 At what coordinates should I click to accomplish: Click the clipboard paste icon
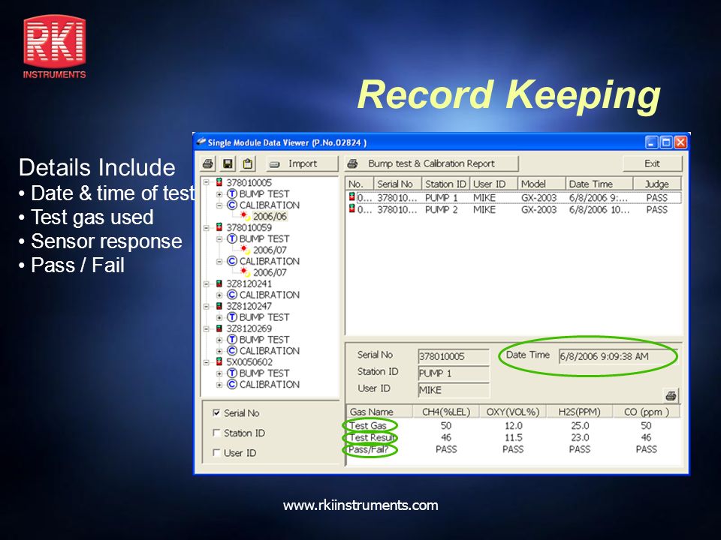point(248,164)
